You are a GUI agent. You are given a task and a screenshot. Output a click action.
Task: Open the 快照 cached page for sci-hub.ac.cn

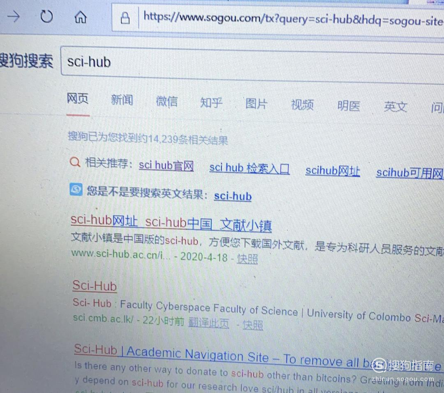pyautogui.click(x=247, y=258)
